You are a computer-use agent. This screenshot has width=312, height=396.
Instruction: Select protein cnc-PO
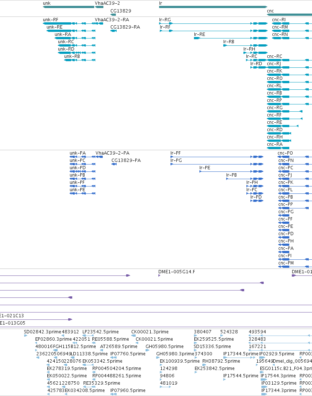286,153
